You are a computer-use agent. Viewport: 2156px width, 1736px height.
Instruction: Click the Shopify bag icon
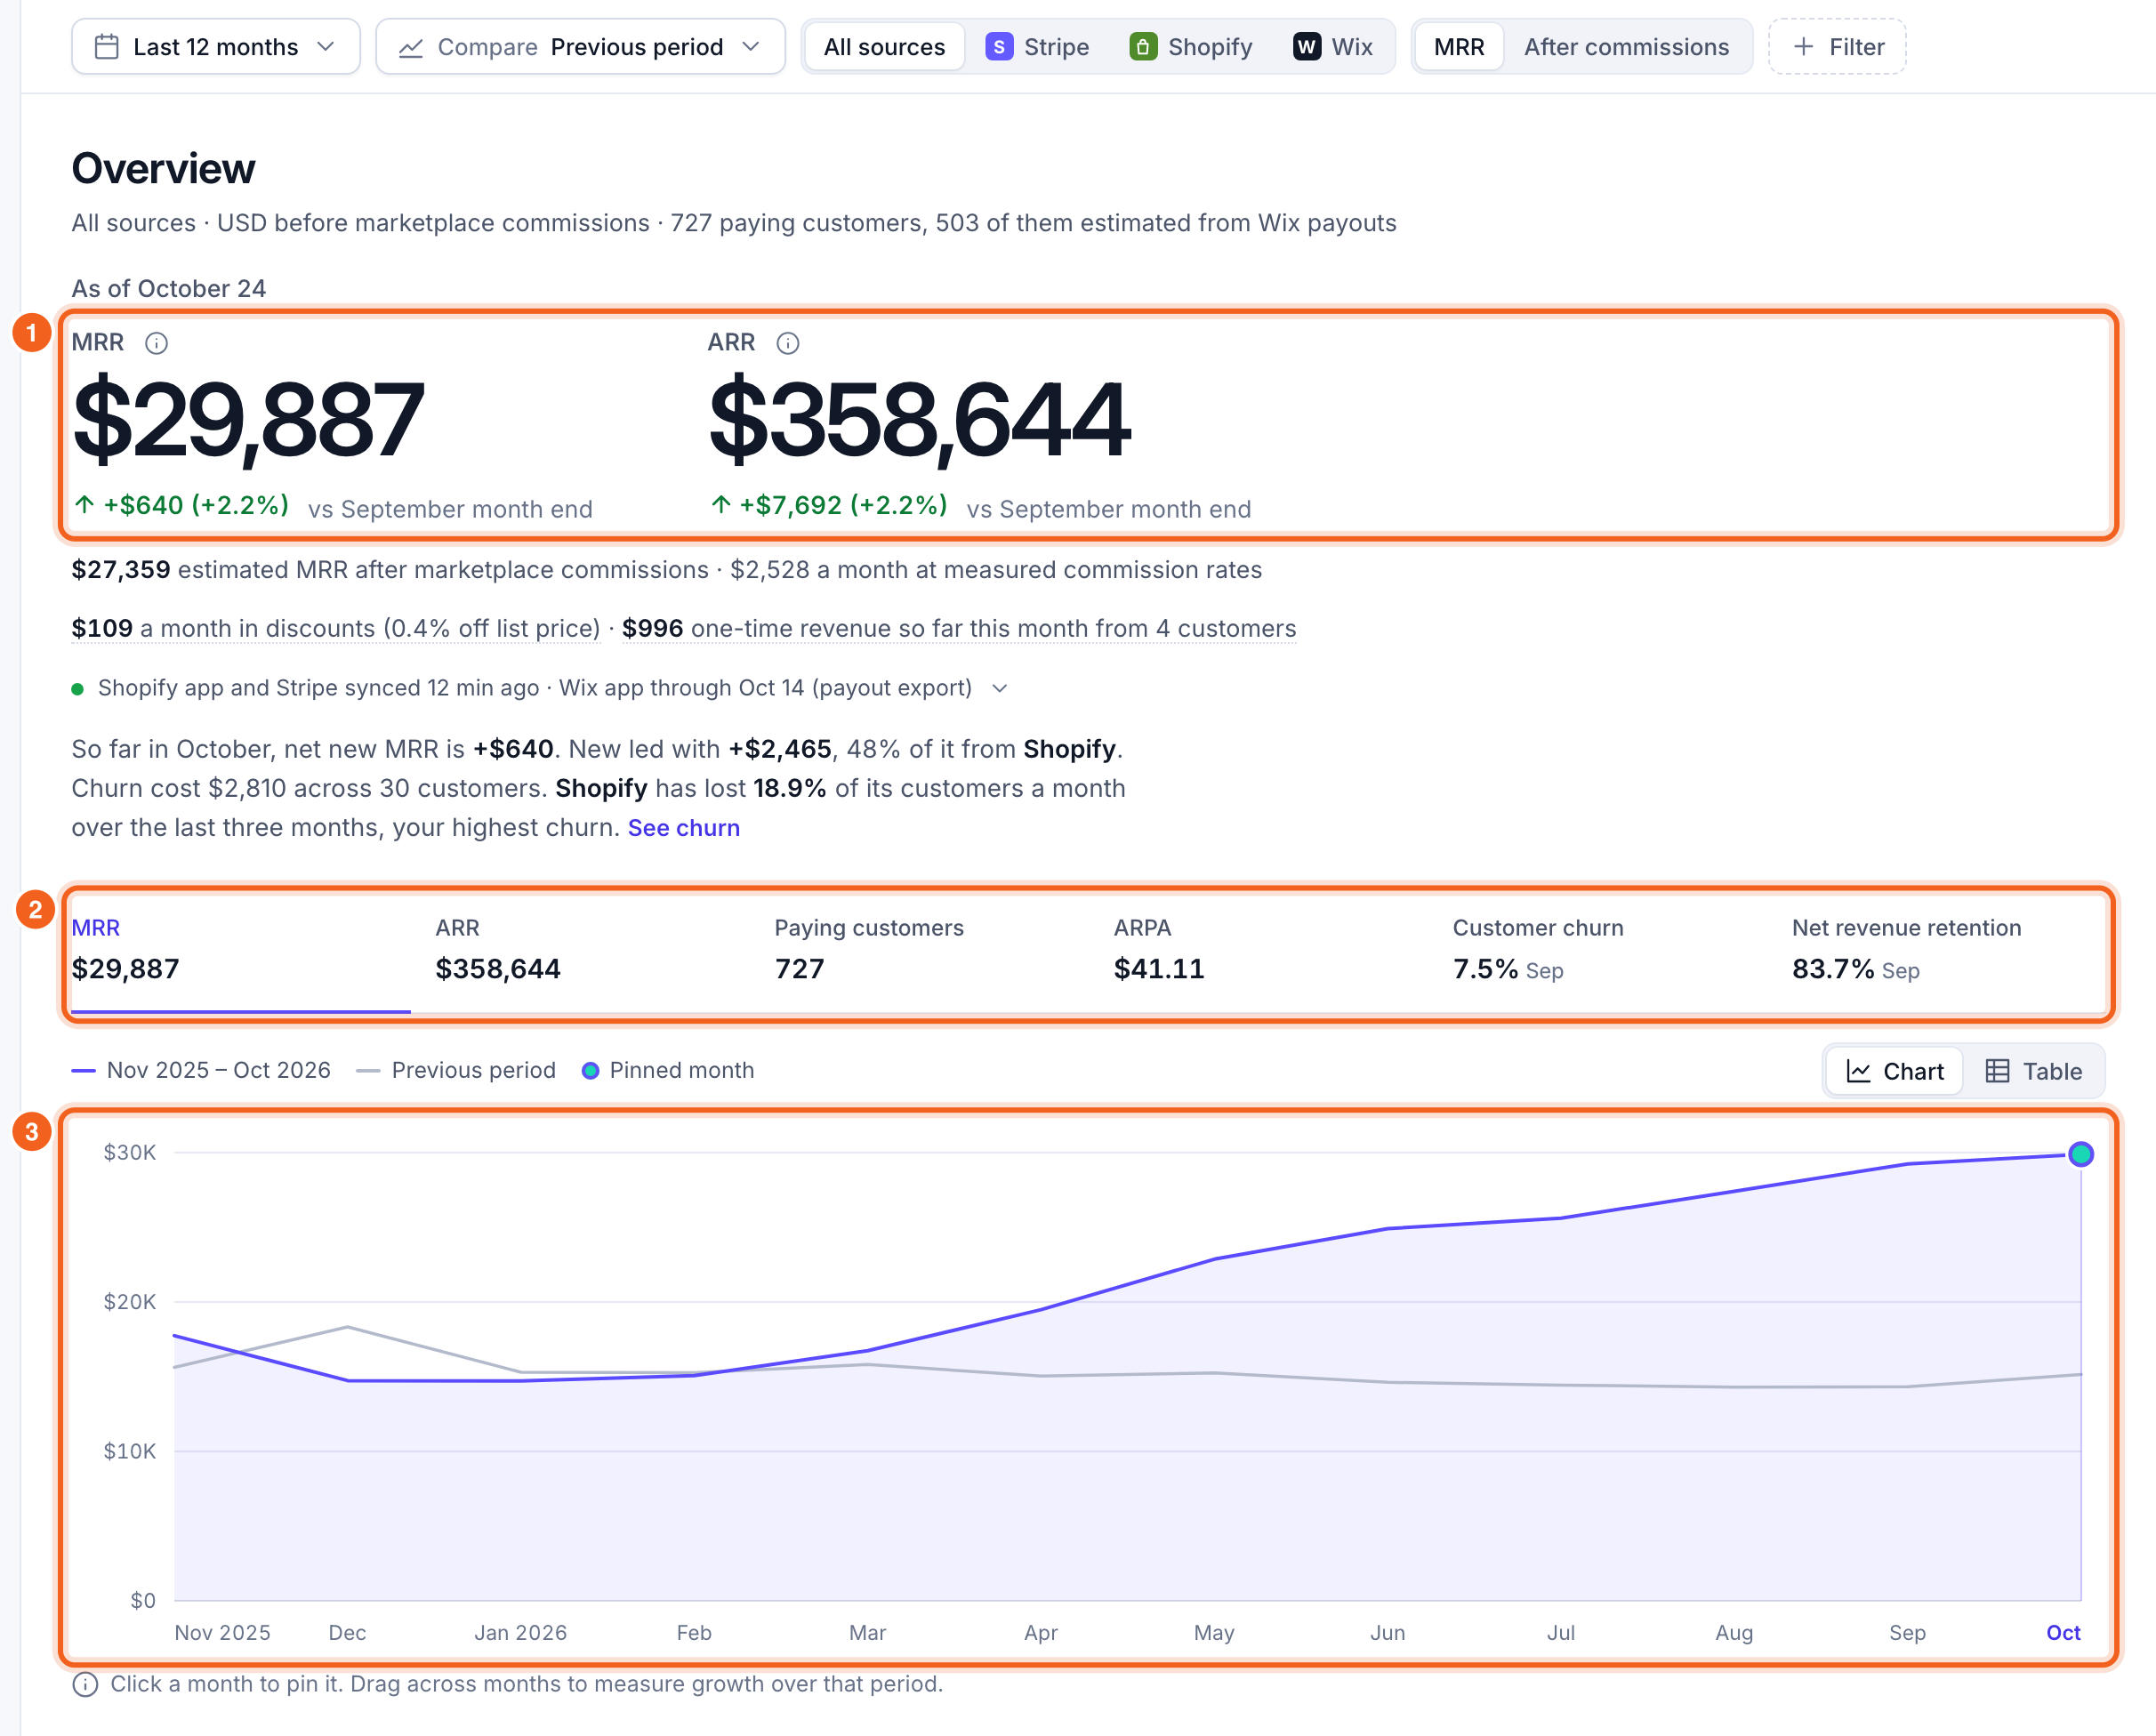(x=1143, y=47)
